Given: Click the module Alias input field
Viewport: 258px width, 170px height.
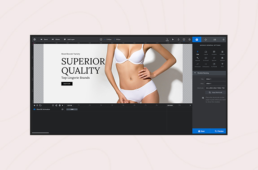Looking at the screenshot, I should click(x=215, y=84).
